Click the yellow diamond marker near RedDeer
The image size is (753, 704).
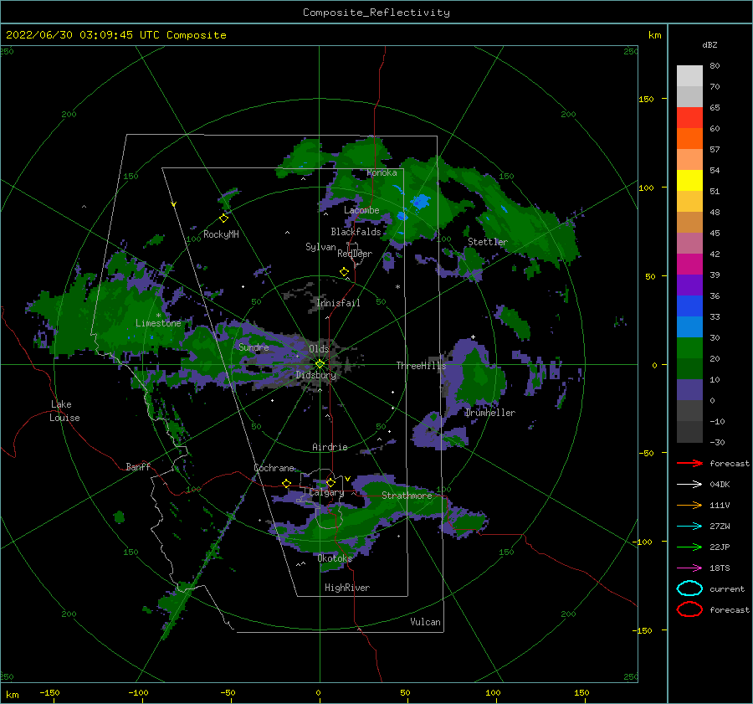tap(344, 272)
